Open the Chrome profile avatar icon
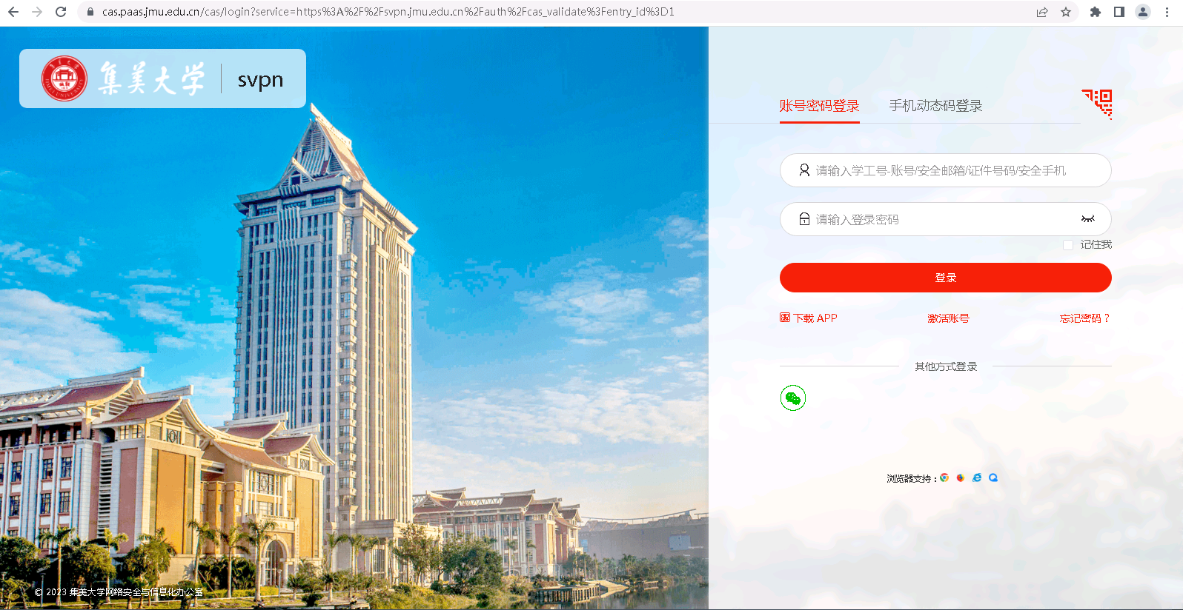The width and height of the screenshot is (1183, 610). (x=1143, y=12)
